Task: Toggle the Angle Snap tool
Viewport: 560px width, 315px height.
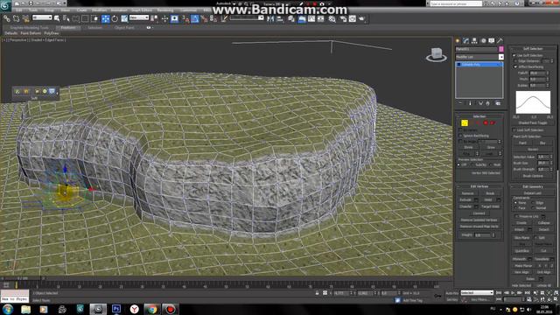Action: point(195,18)
